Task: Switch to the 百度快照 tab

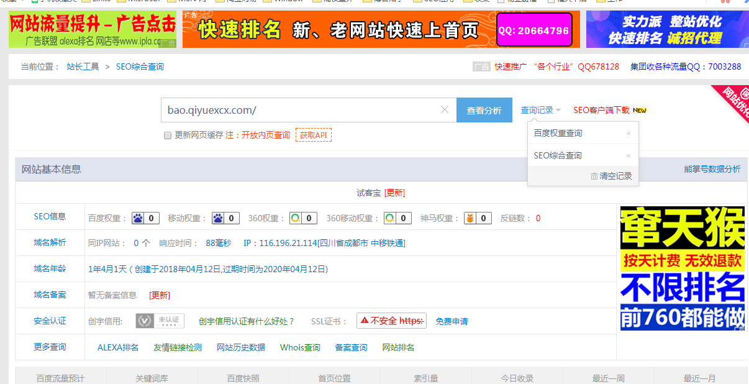Action: 243,378
